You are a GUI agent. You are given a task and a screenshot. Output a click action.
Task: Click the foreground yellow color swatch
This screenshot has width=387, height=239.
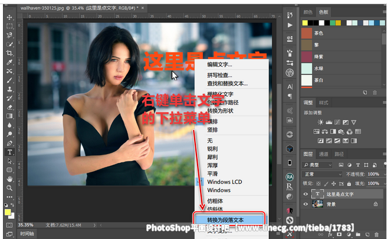(8, 212)
